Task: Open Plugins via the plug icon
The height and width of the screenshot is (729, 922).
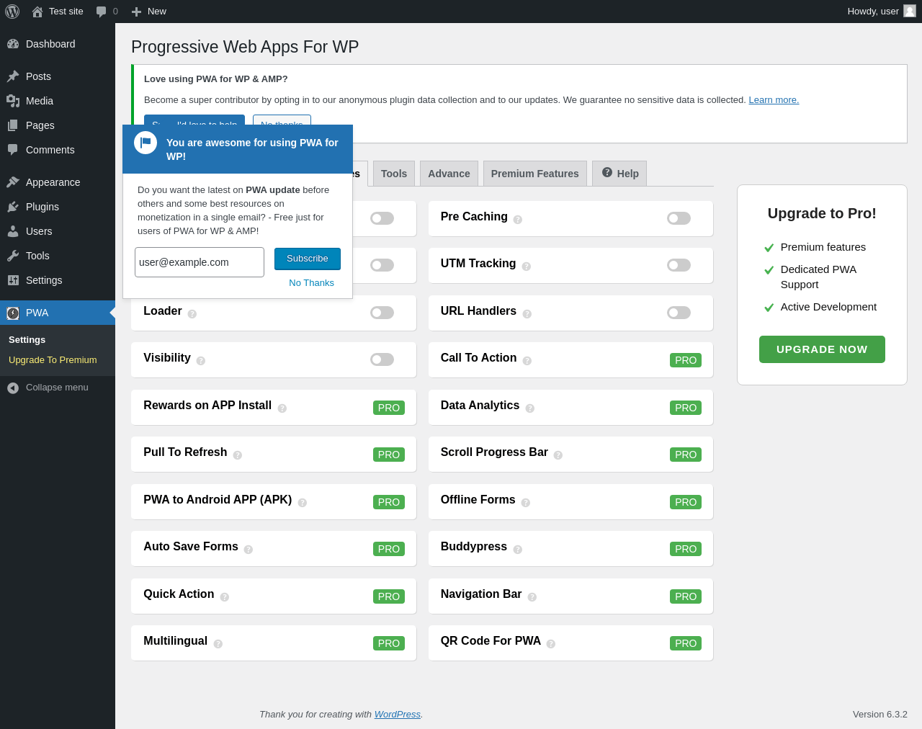Action: tap(13, 207)
